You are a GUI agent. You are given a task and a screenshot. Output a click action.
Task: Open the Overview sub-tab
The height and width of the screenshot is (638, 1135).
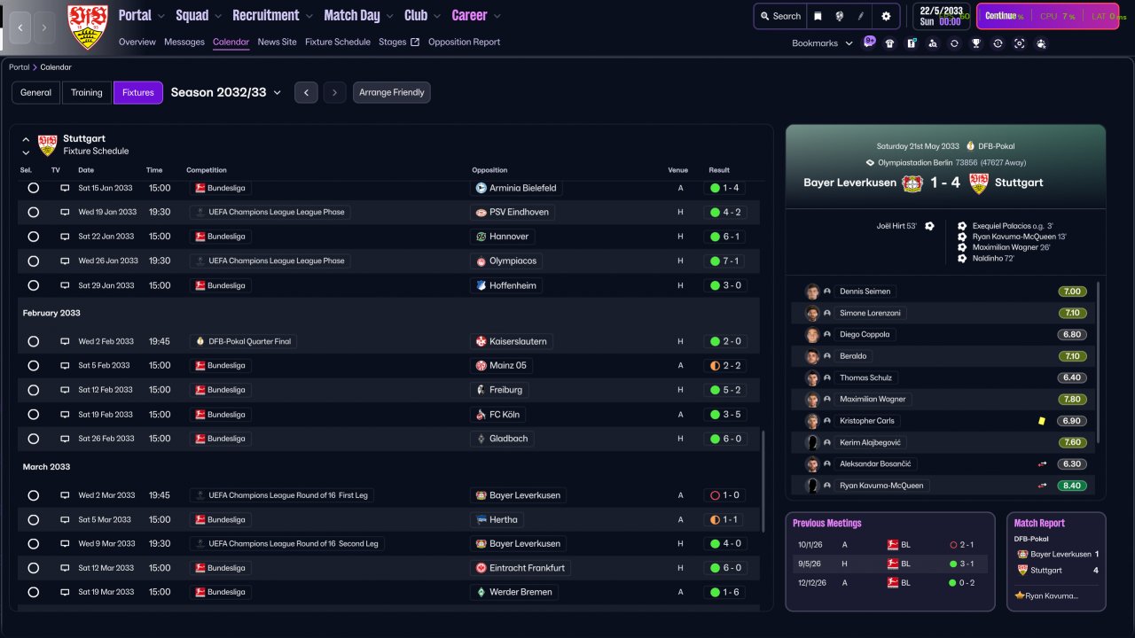[x=137, y=42]
